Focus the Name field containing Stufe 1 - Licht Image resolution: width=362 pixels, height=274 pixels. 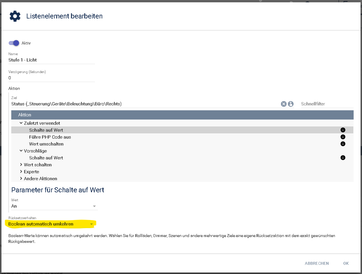(52, 60)
